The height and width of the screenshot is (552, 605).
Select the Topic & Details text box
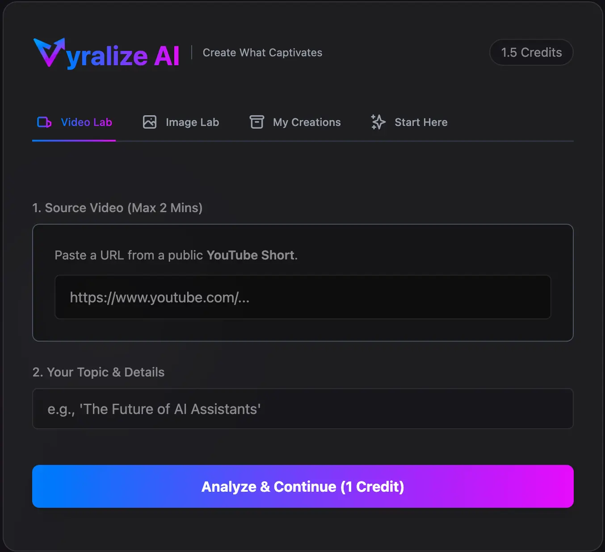pos(302,409)
